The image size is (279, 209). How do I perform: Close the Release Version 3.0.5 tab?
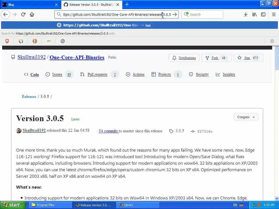point(118,5)
